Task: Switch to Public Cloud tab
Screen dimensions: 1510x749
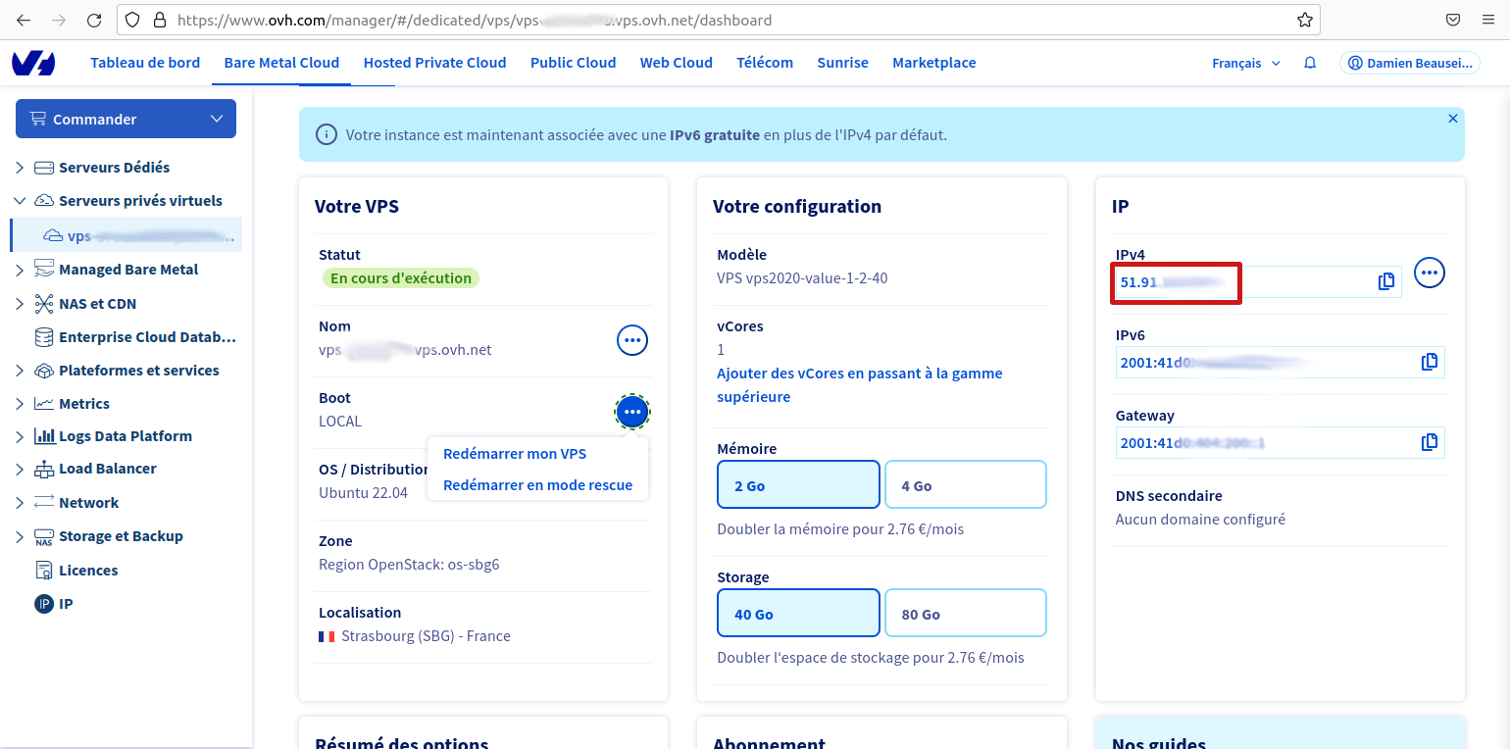Action: 573,63
